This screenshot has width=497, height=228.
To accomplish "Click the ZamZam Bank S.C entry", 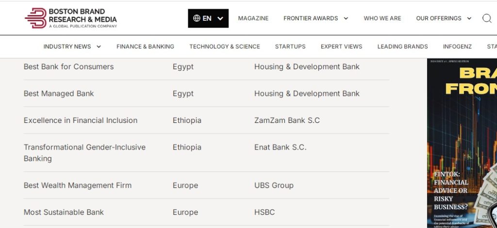I will [287, 121].
